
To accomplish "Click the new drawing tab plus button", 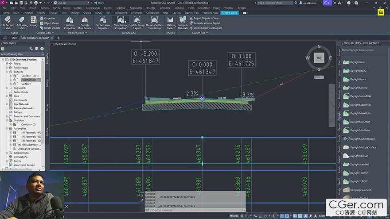I will pos(58,38).
